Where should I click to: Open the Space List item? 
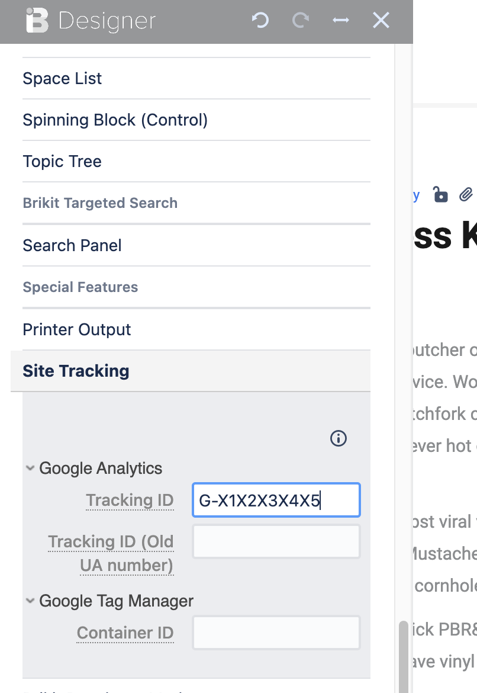(196, 79)
